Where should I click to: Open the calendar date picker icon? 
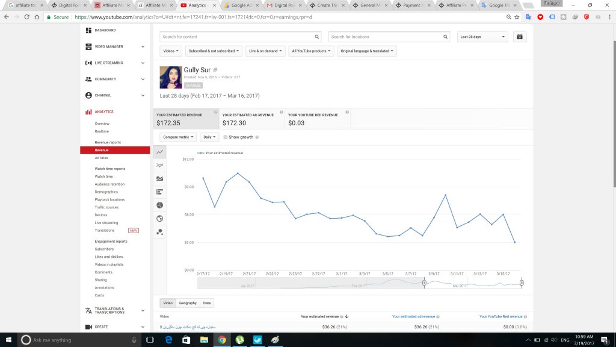tap(520, 37)
